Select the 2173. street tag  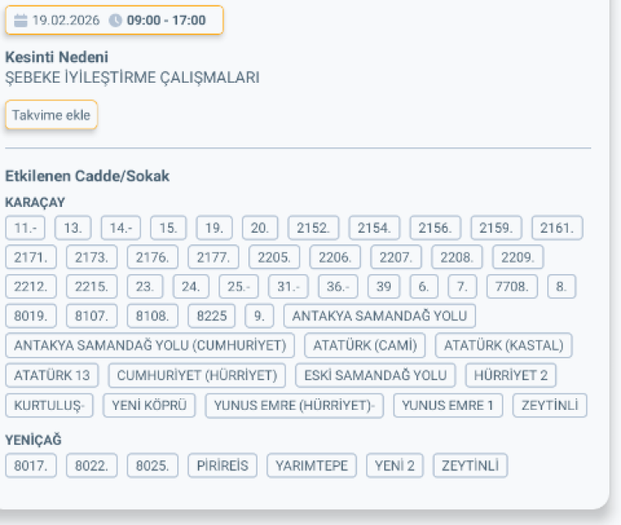tap(92, 258)
